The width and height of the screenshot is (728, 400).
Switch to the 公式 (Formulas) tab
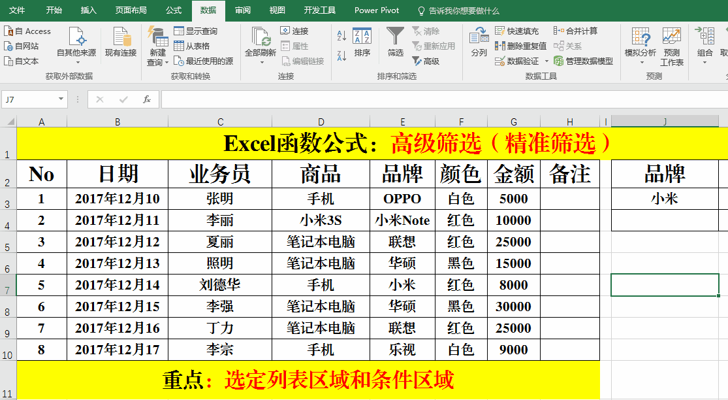point(174,10)
